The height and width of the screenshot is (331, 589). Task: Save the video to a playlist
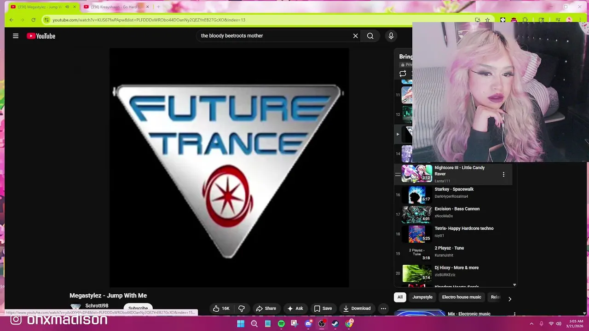(323, 308)
